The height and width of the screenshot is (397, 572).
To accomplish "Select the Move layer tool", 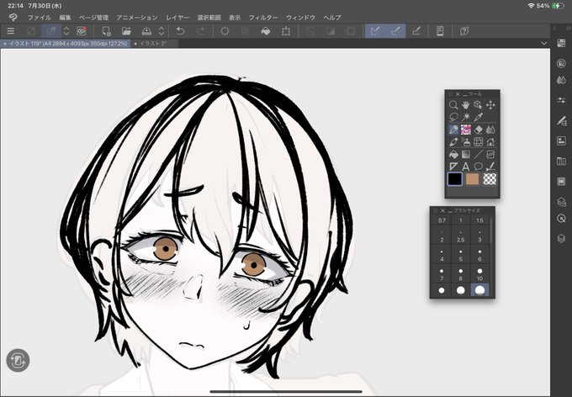I will (x=490, y=105).
